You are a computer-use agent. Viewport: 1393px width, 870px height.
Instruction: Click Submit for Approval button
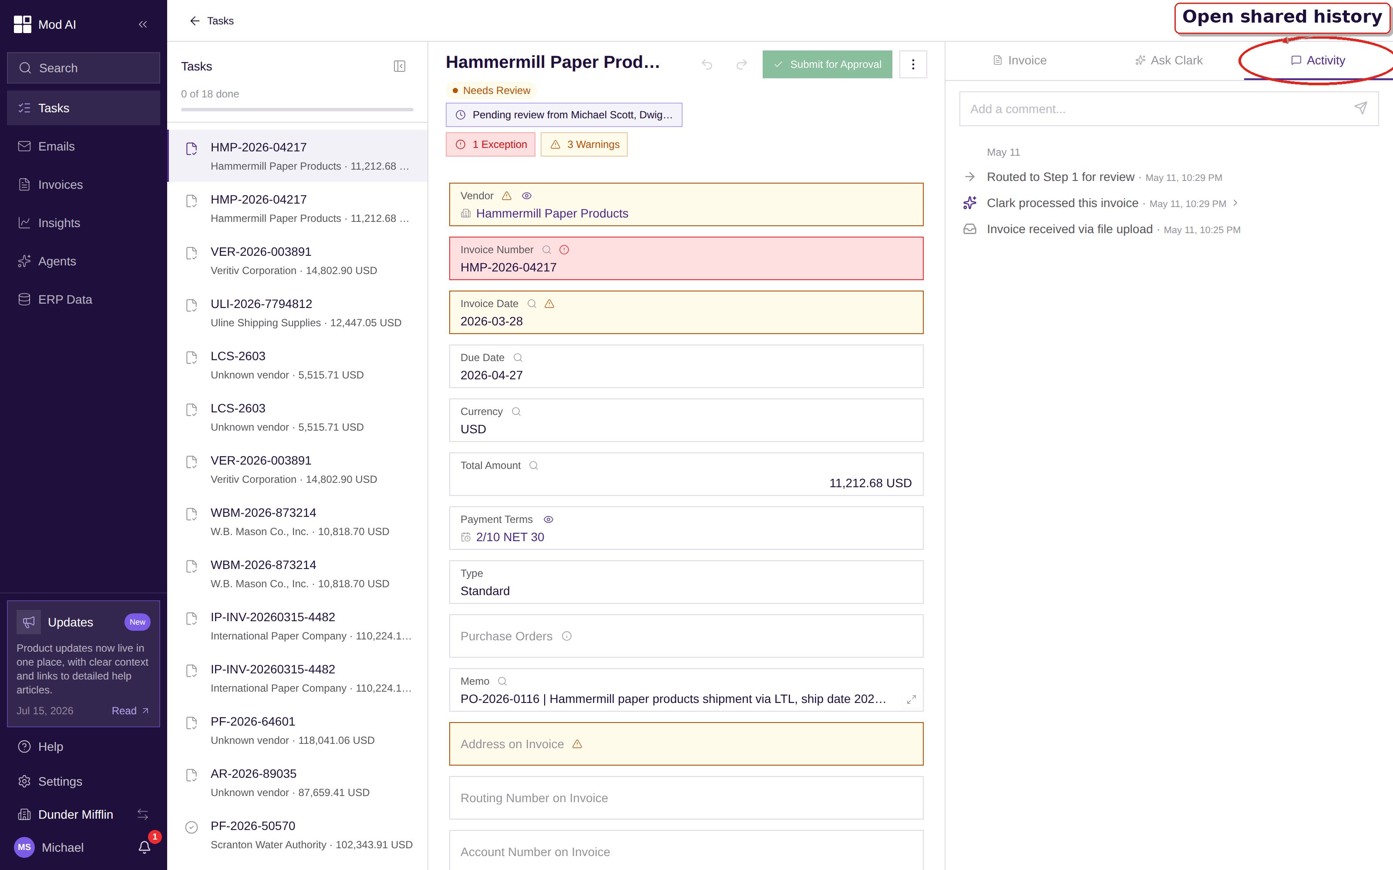(827, 64)
